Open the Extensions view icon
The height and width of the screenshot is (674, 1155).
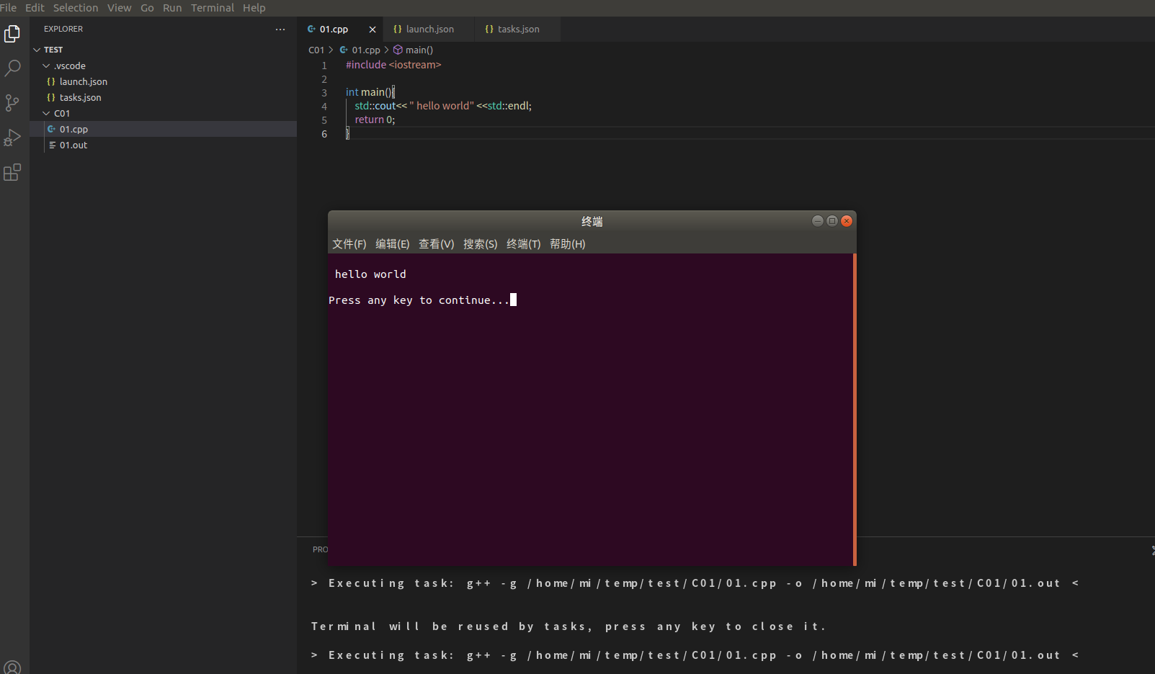click(12, 172)
